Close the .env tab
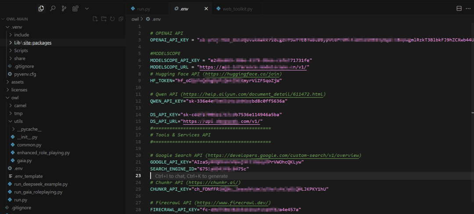This screenshot has height=214, width=474. (206, 9)
